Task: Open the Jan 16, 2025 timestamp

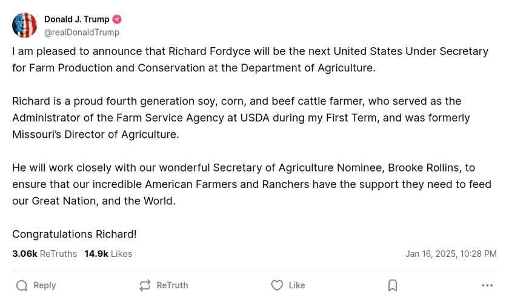Action: 450,254
